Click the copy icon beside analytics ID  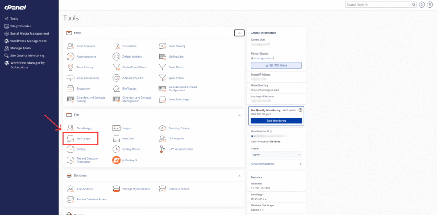pyautogui.click(x=252, y=136)
